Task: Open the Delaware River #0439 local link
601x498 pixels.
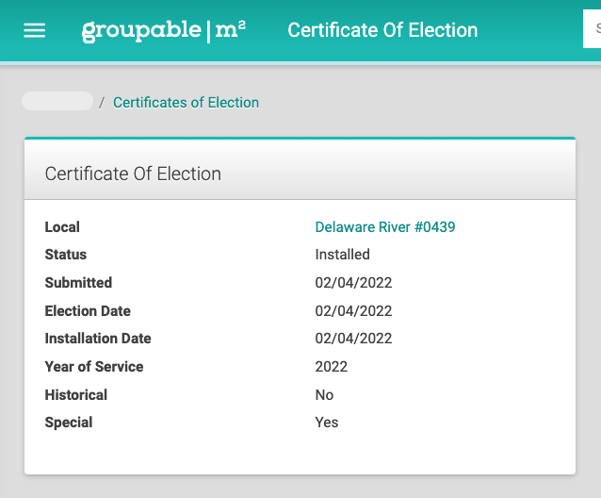Action: 385,227
